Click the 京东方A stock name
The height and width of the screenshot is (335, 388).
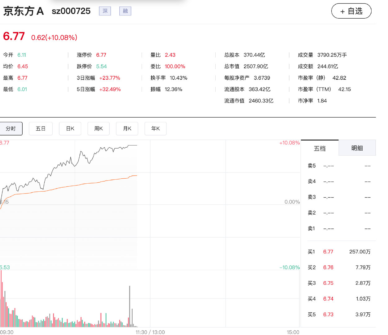(23, 11)
